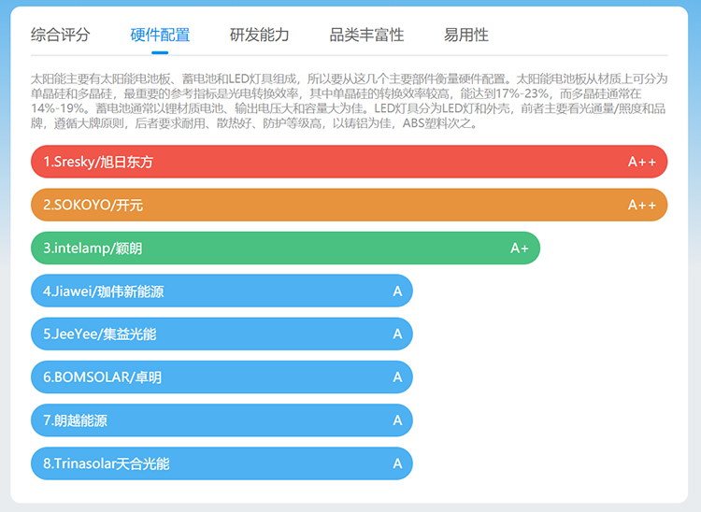Switch to the 品类丰富性 tab
Image resolution: width=701 pixels, height=512 pixels.
click(366, 35)
